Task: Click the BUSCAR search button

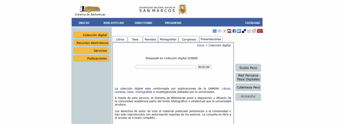Action: coord(204,67)
